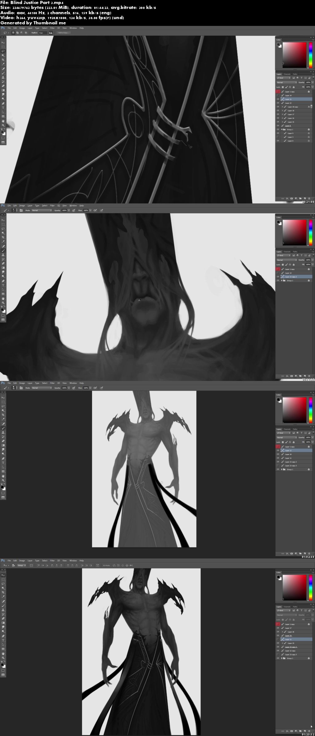The height and width of the screenshot is (736, 315).
Task: Click the color field in the second frame
Action: pos(294,232)
